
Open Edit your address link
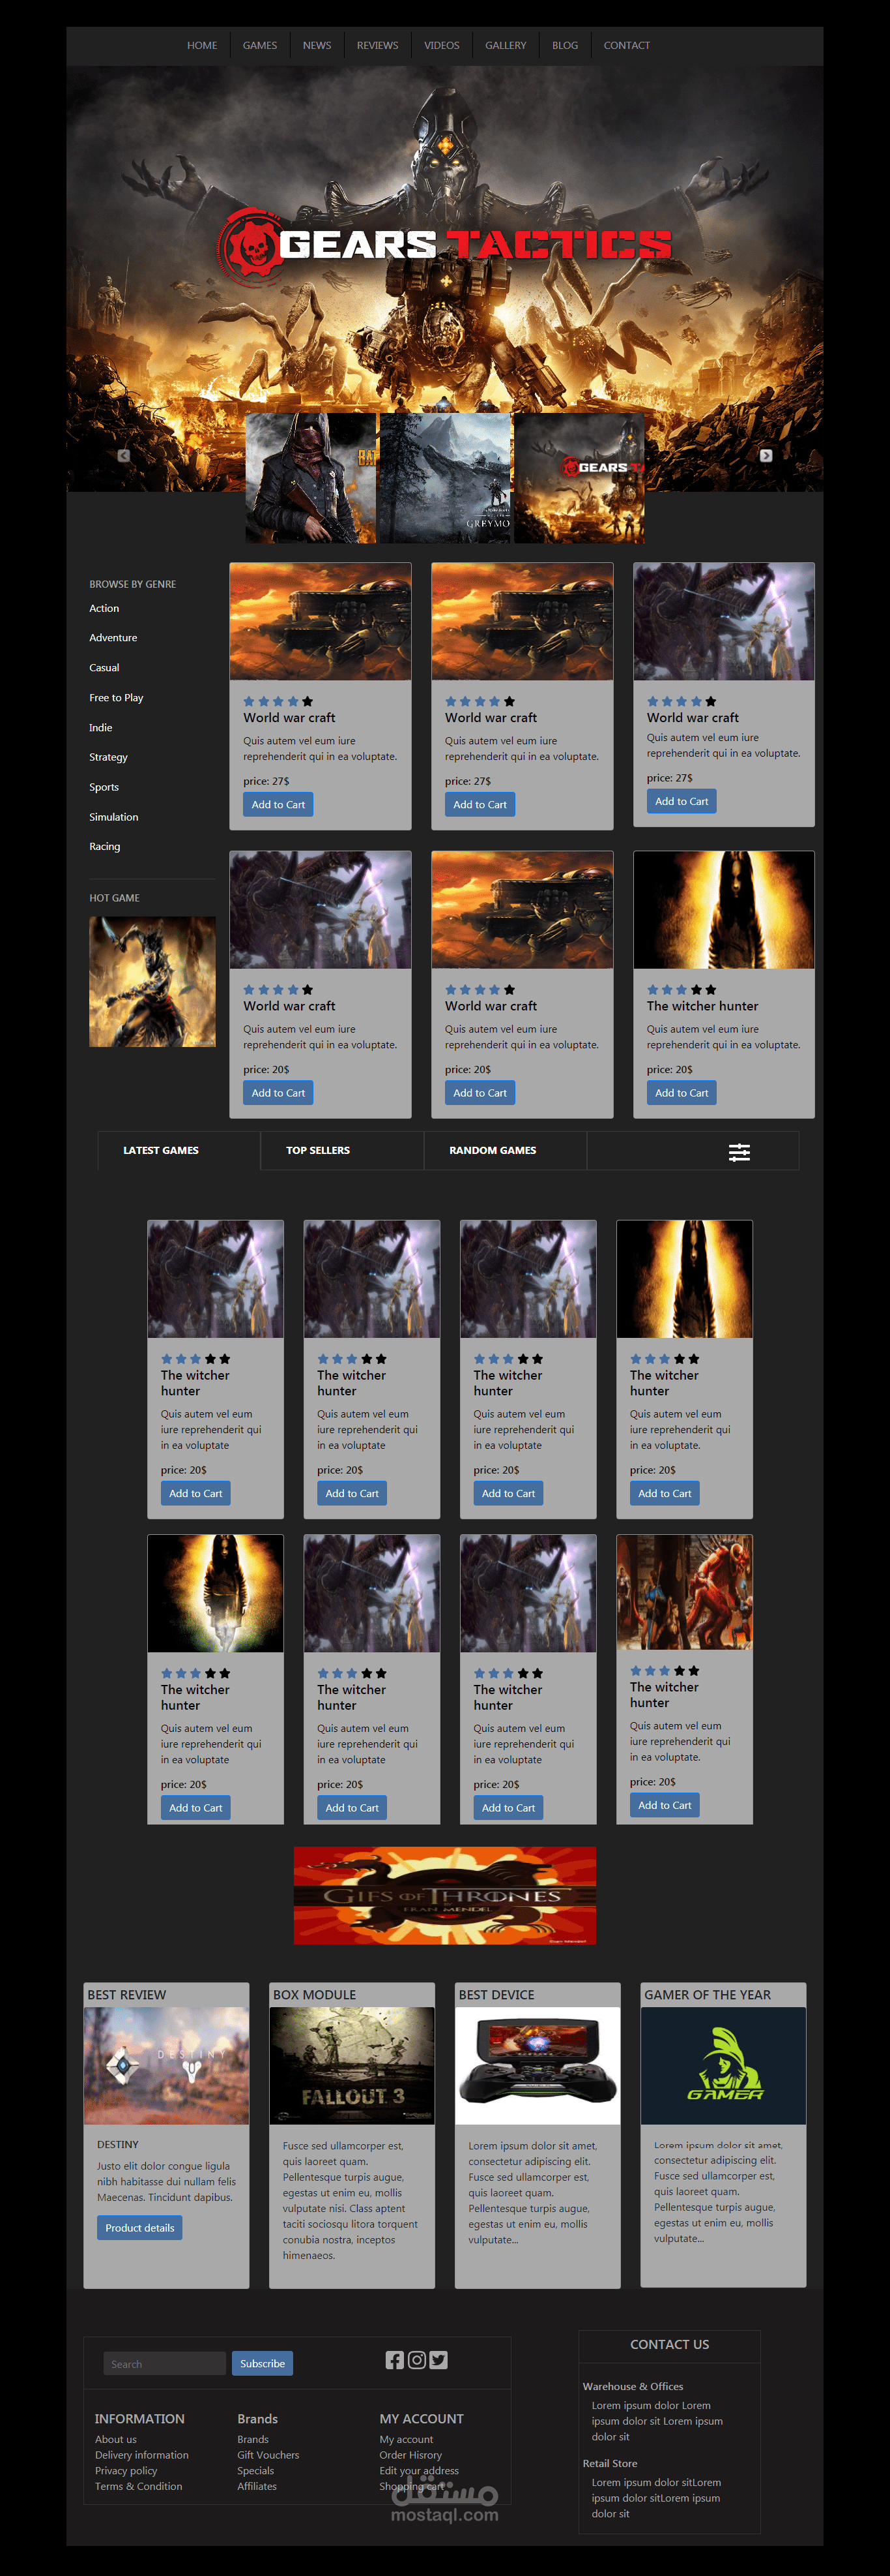[x=420, y=2471]
